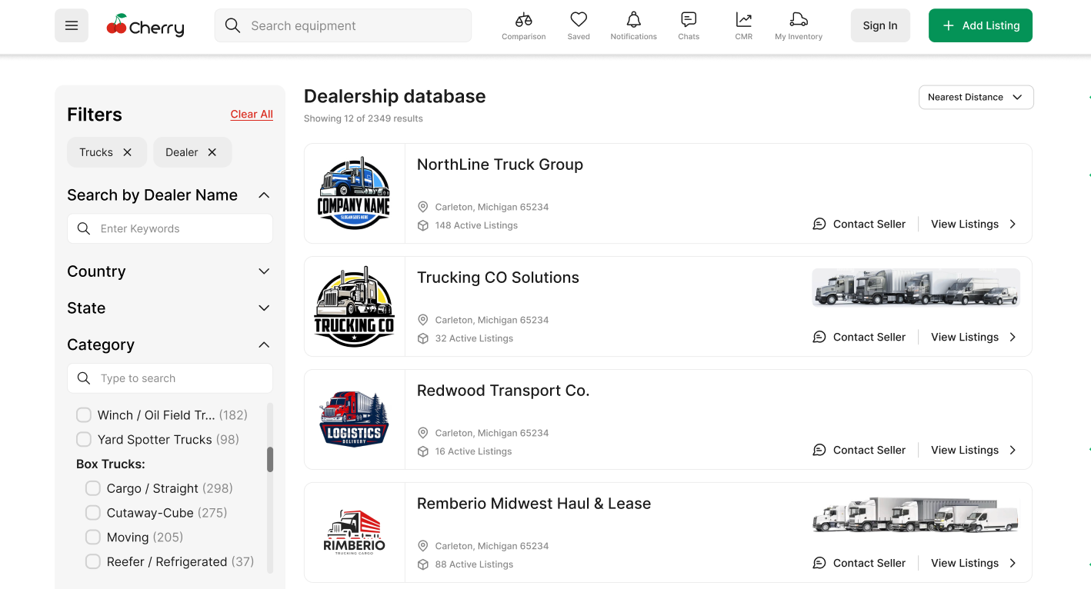
Task: Click the category list scrollbar handle
Action: pos(270,459)
